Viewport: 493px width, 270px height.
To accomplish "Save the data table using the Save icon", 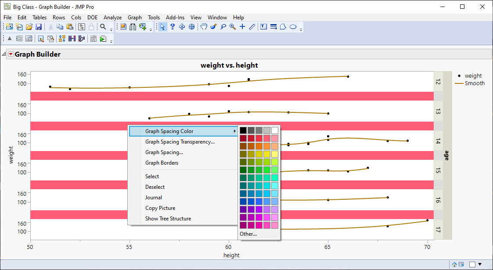I will coord(39,26).
